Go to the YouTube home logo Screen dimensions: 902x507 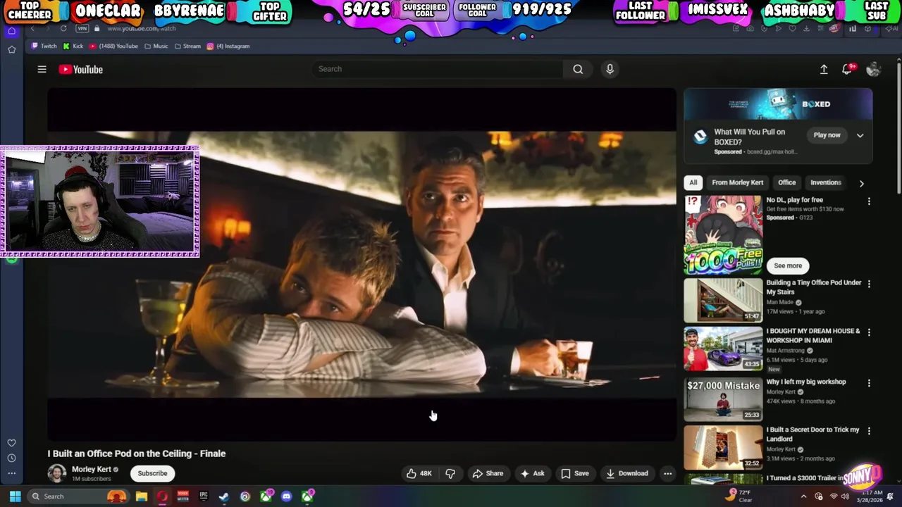[x=81, y=69]
